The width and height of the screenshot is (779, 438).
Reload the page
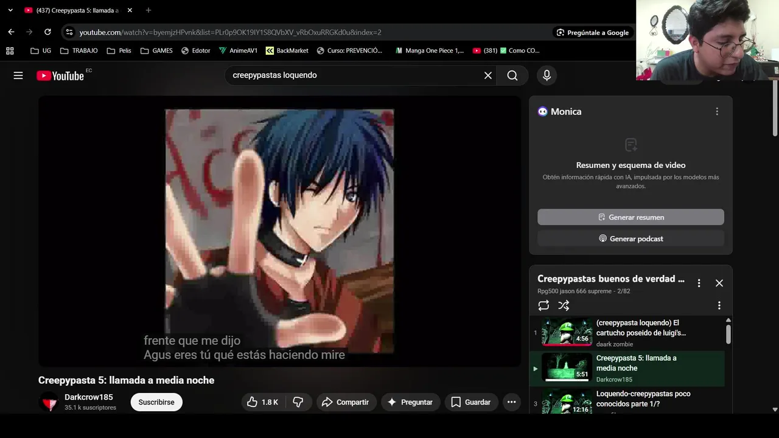click(x=47, y=32)
